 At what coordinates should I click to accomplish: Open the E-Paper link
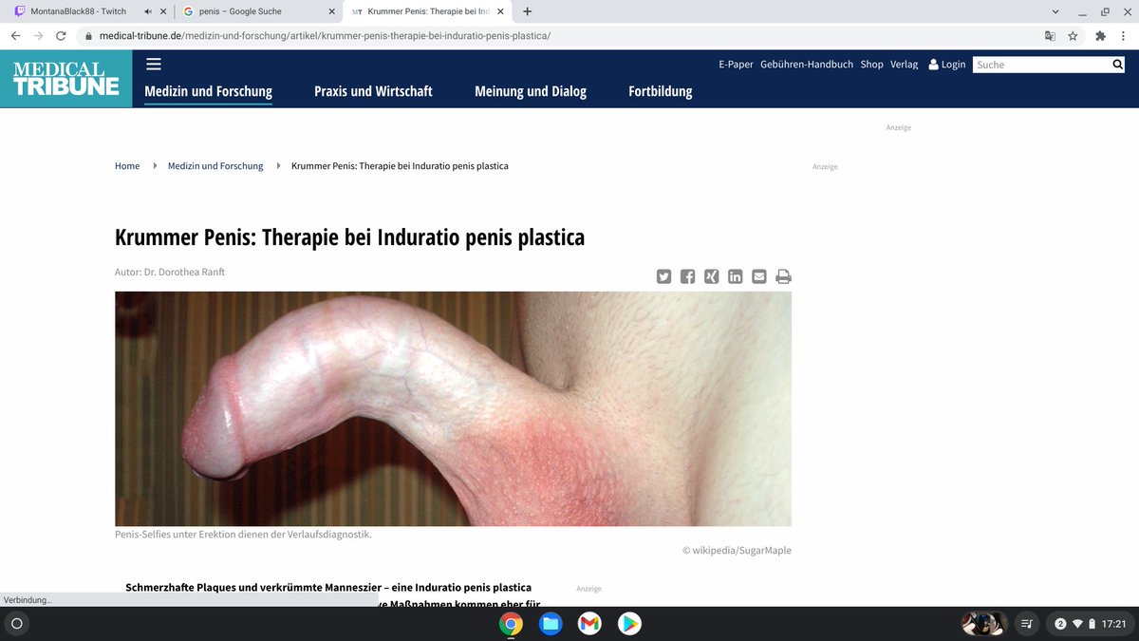point(736,65)
